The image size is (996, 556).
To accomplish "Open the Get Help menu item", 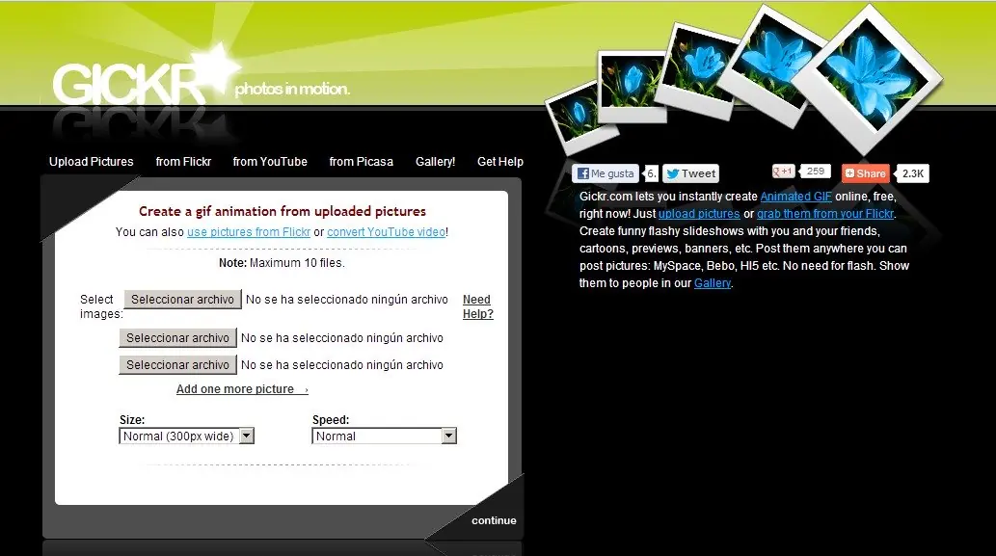I will (x=500, y=162).
